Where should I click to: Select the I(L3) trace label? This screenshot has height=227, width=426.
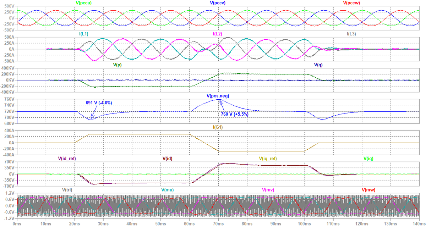[x=351, y=34]
